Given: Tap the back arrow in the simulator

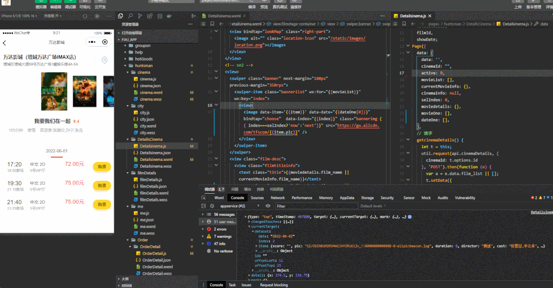Looking at the screenshot, I should pyautogui.click(x=5, y=43).
